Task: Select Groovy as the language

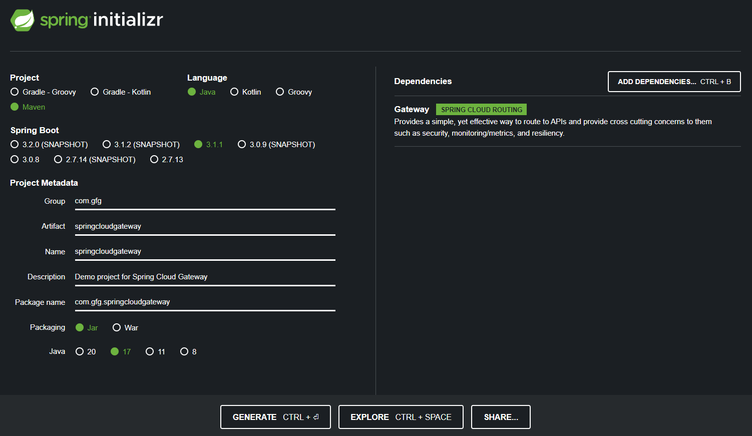Action: (x=294, y=92)
